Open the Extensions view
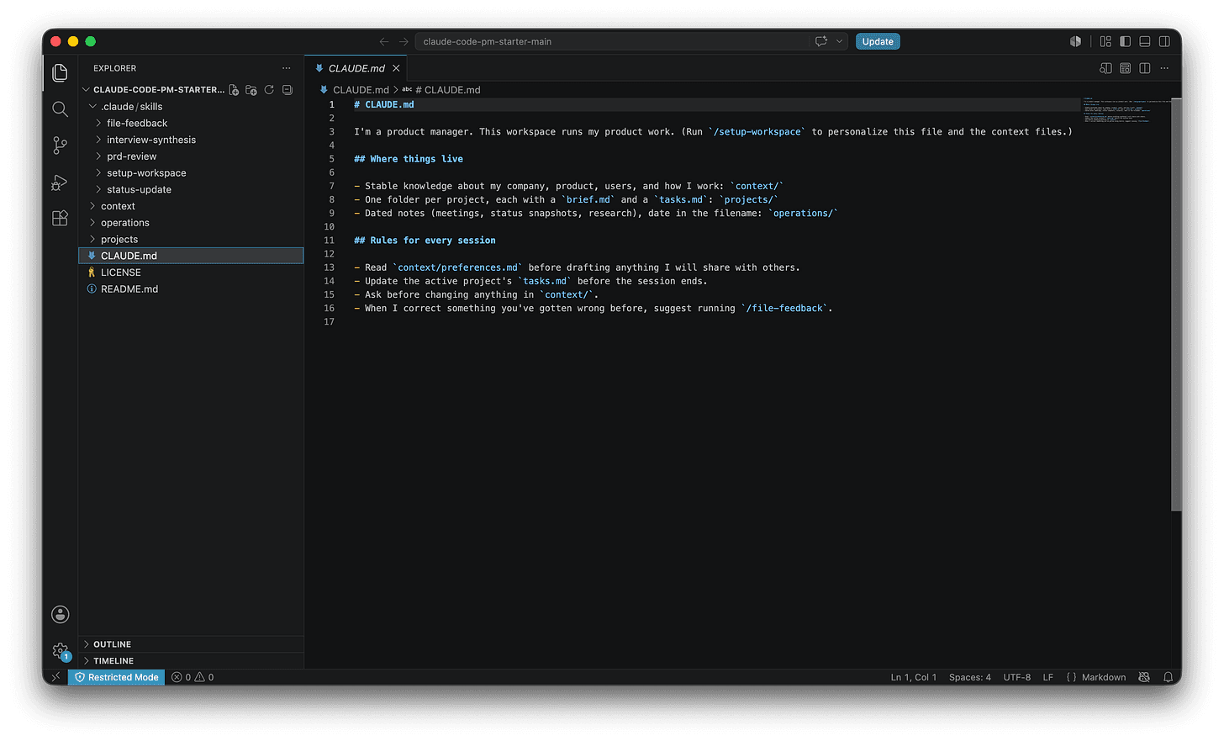Screen dimensions: 1224x741 [60, 218]
